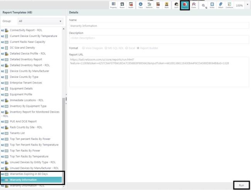Open the Network toolbar icon
Image resolution: width=251 pixels, height=190 pixels.
[x=149, y=5]
